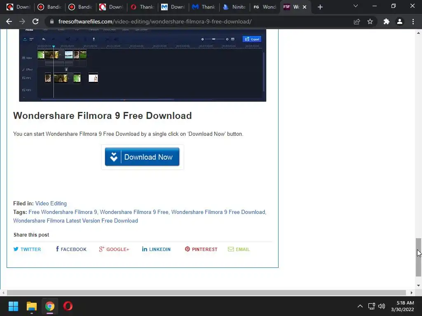Viewport: 422px width, 316px height.
Task: Open File Explorer from the taskbar
Action: point(31,306)
